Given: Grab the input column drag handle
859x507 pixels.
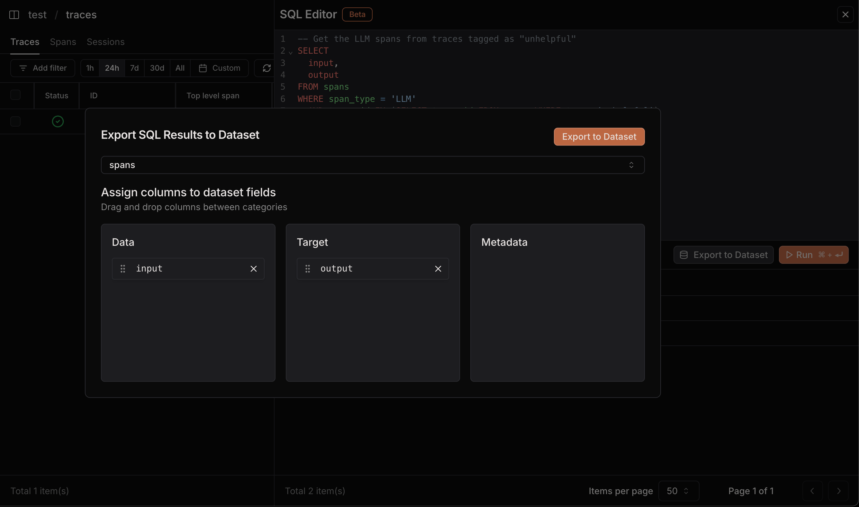Looking at the screenshot, I should pos(123,269).
